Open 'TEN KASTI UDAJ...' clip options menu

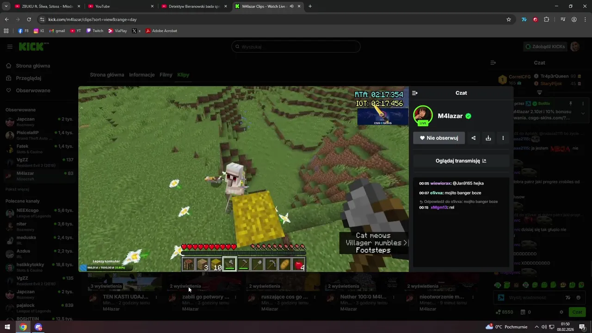[156, 297]
